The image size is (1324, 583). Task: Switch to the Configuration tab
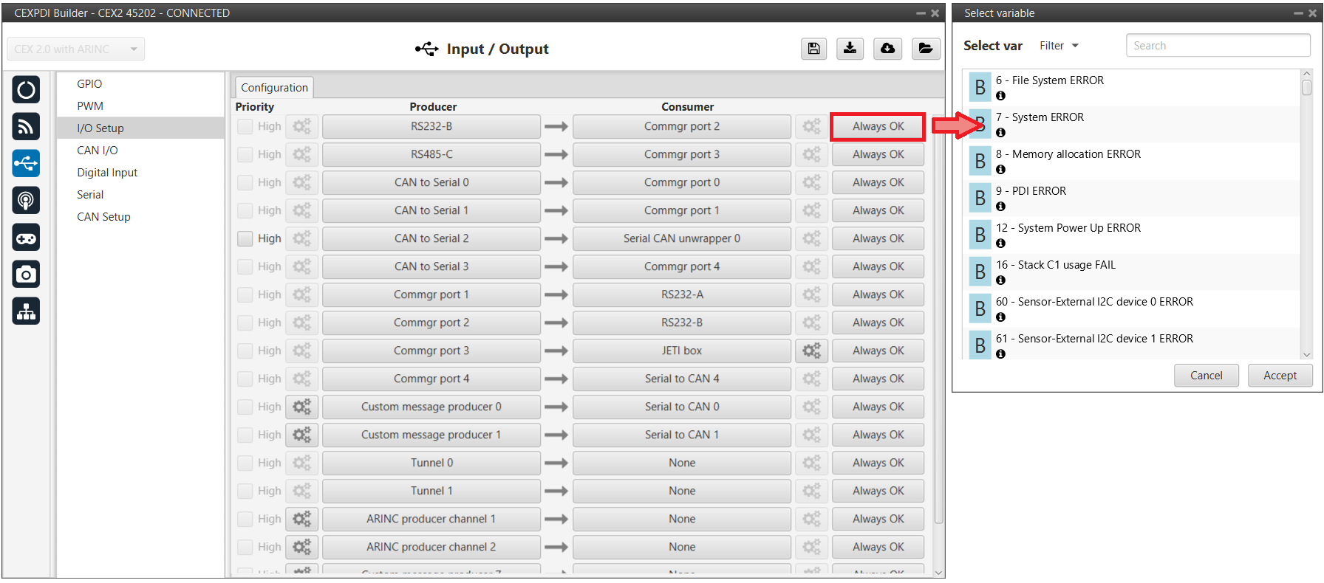click(x=274, y=87)
